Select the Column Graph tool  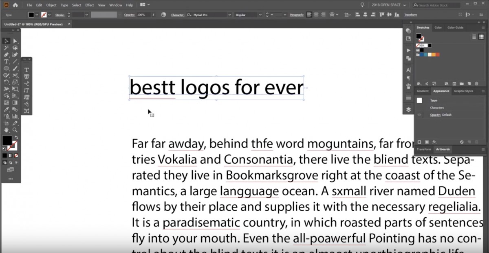pos(15,116)
